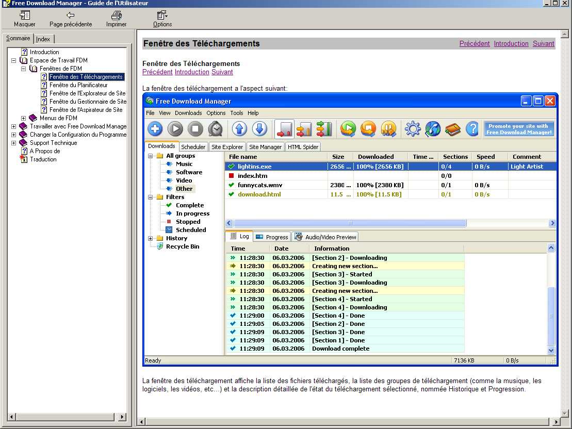Screen dimensions: 572x429
Task: Click the Schedule clock icon
Action: pyautogui.click(x=216, y=129)
